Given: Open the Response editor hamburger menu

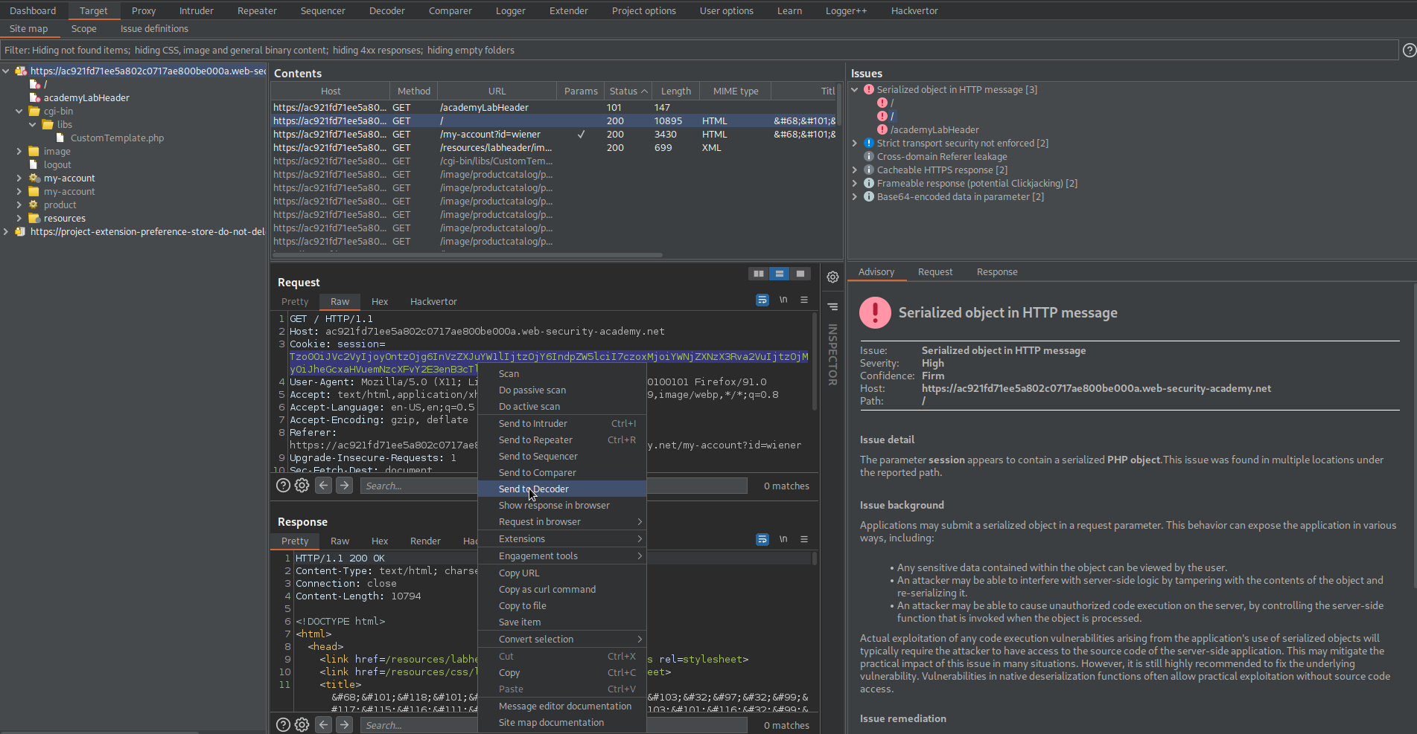Looking at the screenshot, I should pyautogui.click(x=804, y=539).
